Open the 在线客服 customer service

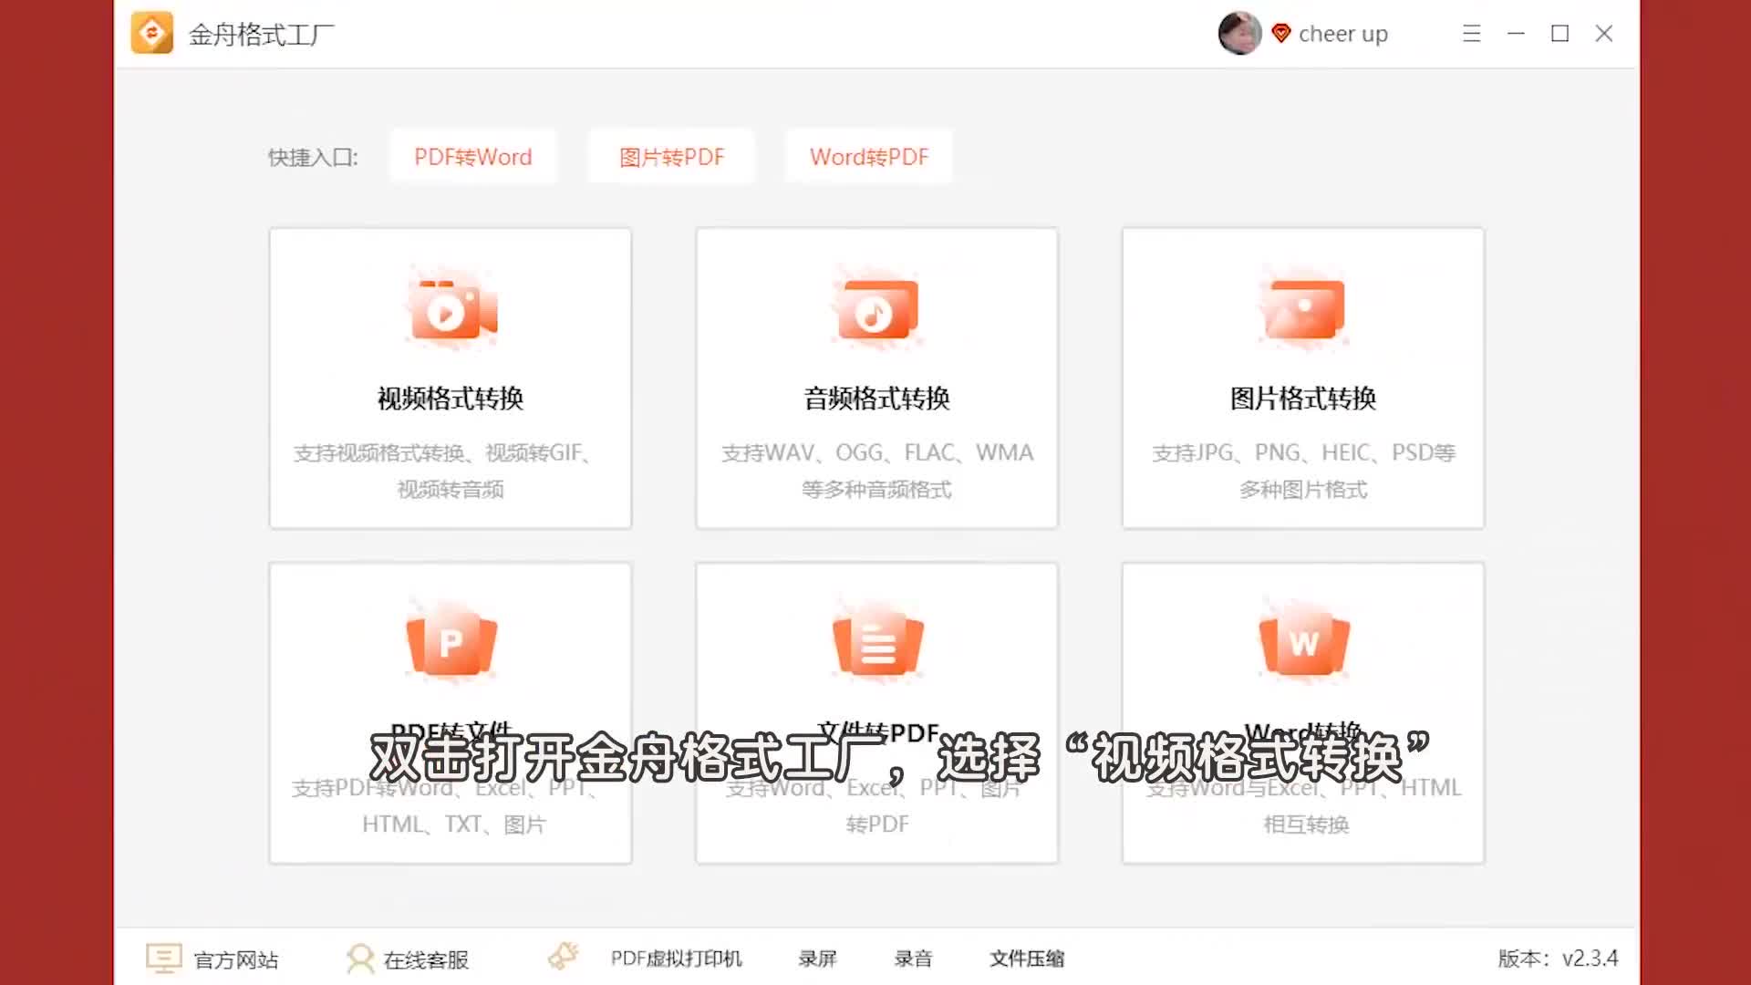(x=425, y=959)
